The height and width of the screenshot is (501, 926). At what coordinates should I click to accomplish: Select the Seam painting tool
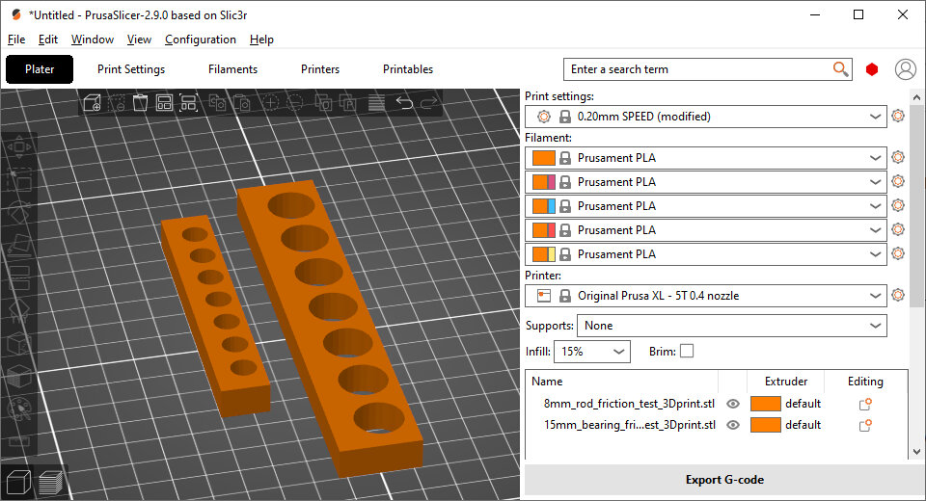point(19,343)
